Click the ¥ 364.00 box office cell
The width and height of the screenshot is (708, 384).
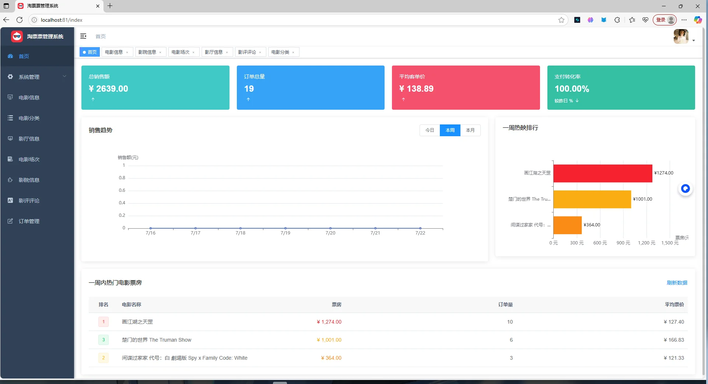click(x=331, y=358)
